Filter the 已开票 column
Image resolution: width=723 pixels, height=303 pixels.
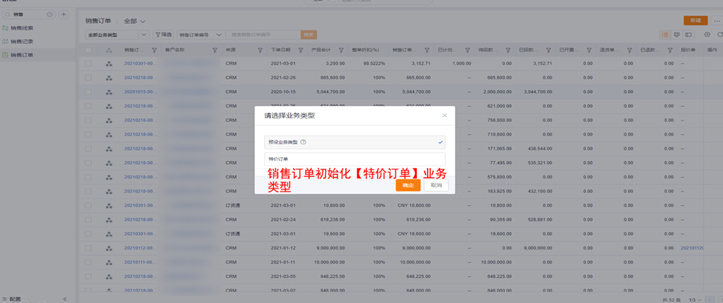click(589, 50)
